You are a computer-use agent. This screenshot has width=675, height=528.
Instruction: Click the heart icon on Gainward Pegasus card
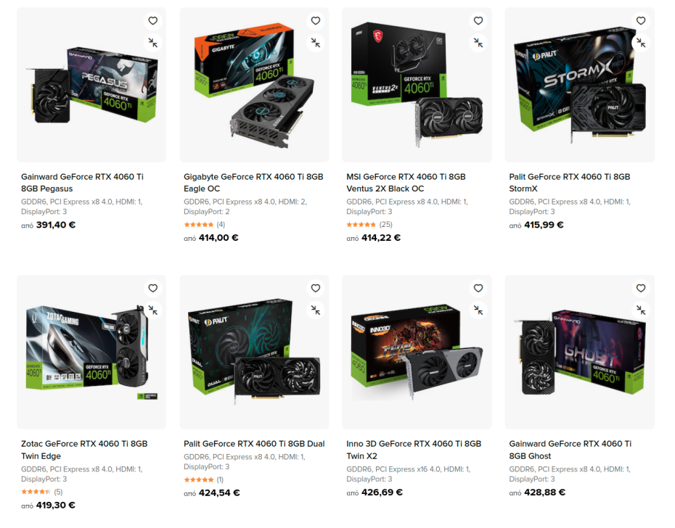[x=152, y=21]
